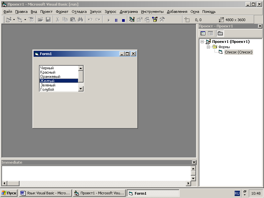
Task: Click Immediate window scroll right arrow
Action: (x=188, y=183)
